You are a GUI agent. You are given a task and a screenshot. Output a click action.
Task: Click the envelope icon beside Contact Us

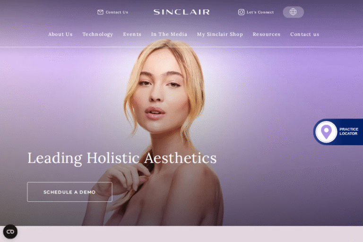click(100, 12)
